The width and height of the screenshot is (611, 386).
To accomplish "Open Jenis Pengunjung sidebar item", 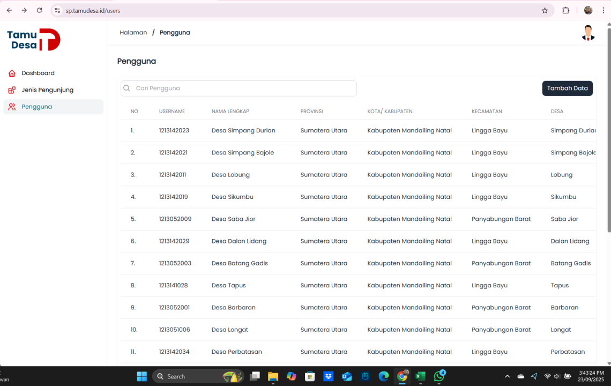I will point(47,90).
